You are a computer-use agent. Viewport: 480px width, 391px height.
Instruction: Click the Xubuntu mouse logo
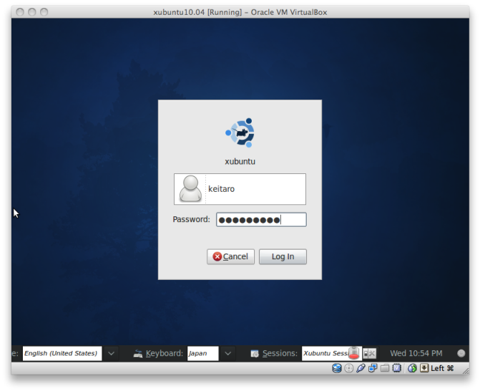(240, 132)
